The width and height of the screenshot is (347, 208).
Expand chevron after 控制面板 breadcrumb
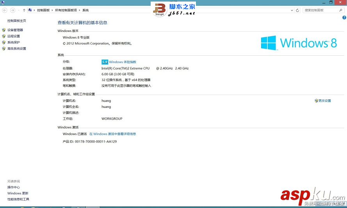pos(52,10)
